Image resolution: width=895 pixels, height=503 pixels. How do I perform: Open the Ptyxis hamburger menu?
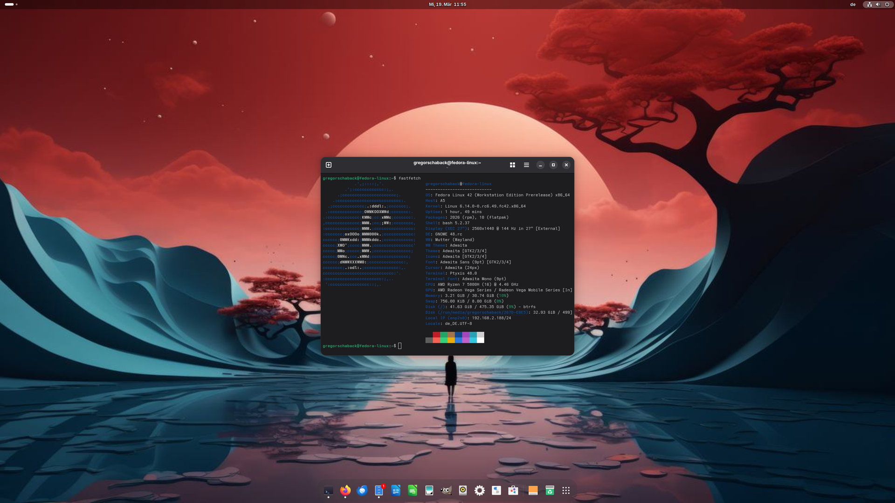click(x=526, y=165)
